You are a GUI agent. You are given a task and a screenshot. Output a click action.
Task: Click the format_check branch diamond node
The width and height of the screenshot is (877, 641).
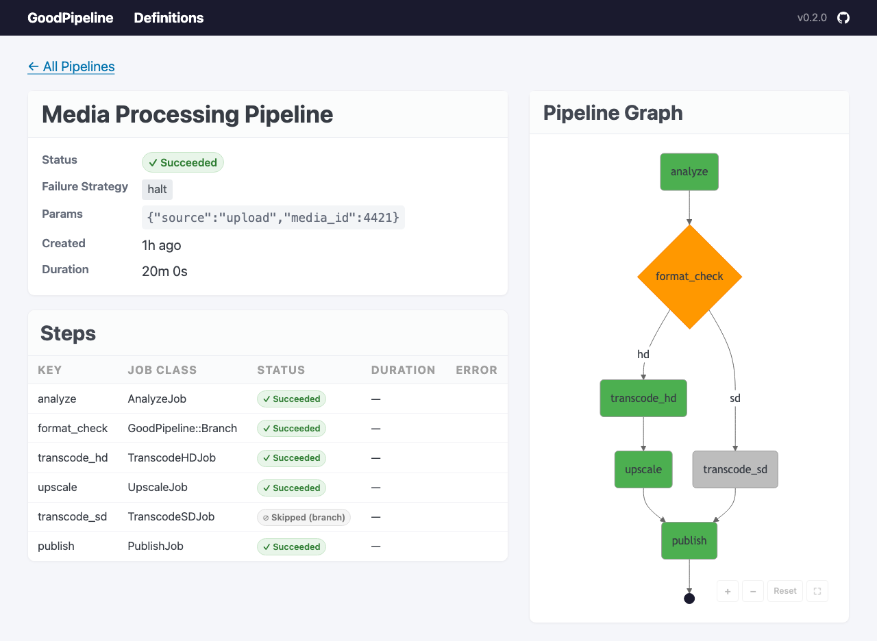(x=689, y=276)
